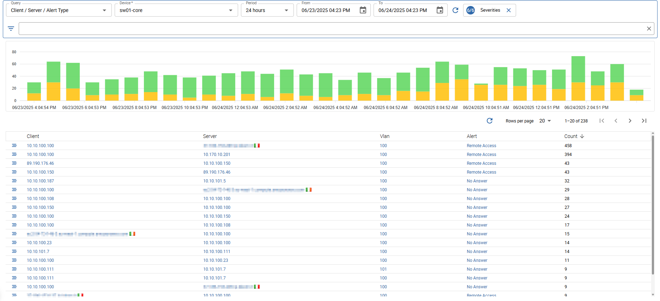The height and width of the screenshot is (301, 660).
Task: Sort table by Server column
Action: [x=210, y=136]
